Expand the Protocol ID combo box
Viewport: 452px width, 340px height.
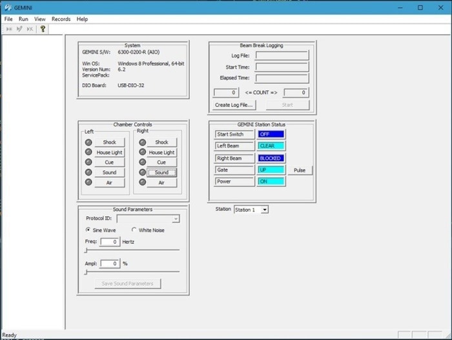click(x=175, y=219)
